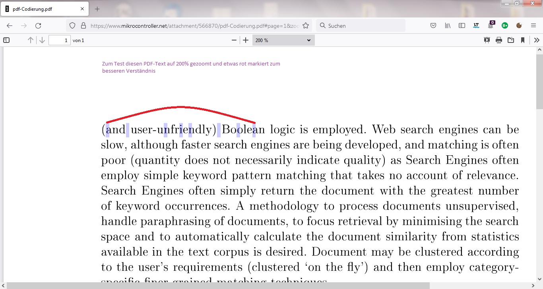Click the Suchen search field
Screen dimensions: 543x289
click(361, 25)
